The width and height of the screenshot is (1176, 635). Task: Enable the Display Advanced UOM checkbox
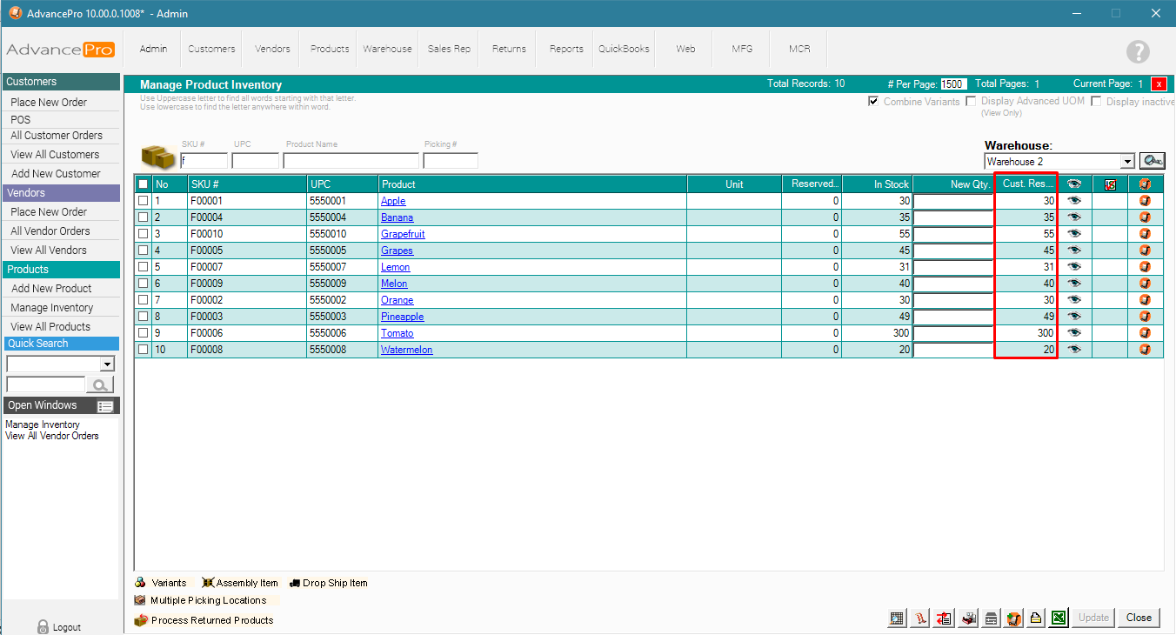[x=971, y=102]
